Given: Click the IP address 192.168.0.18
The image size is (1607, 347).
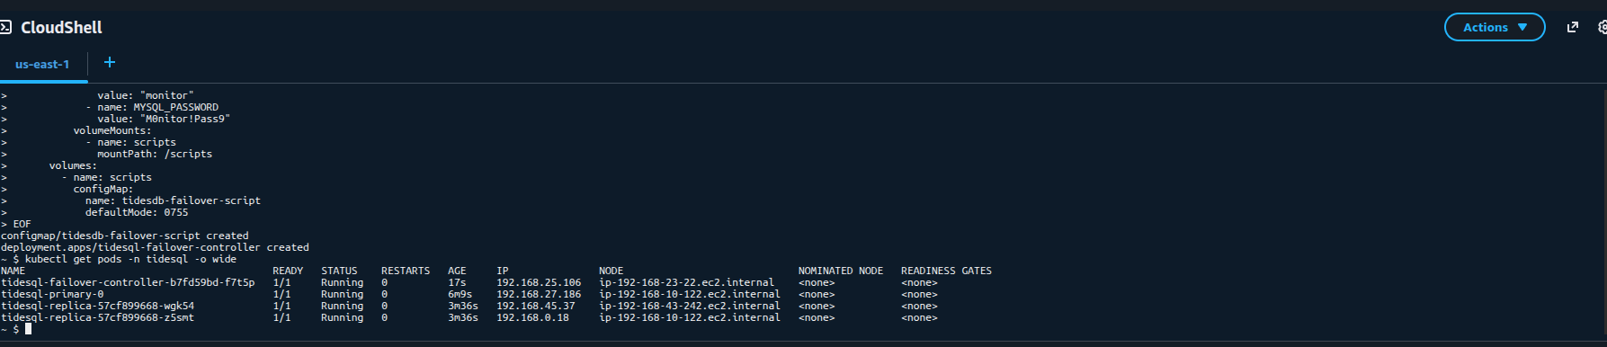Looking at the screenshot, I should pos(532,317).
